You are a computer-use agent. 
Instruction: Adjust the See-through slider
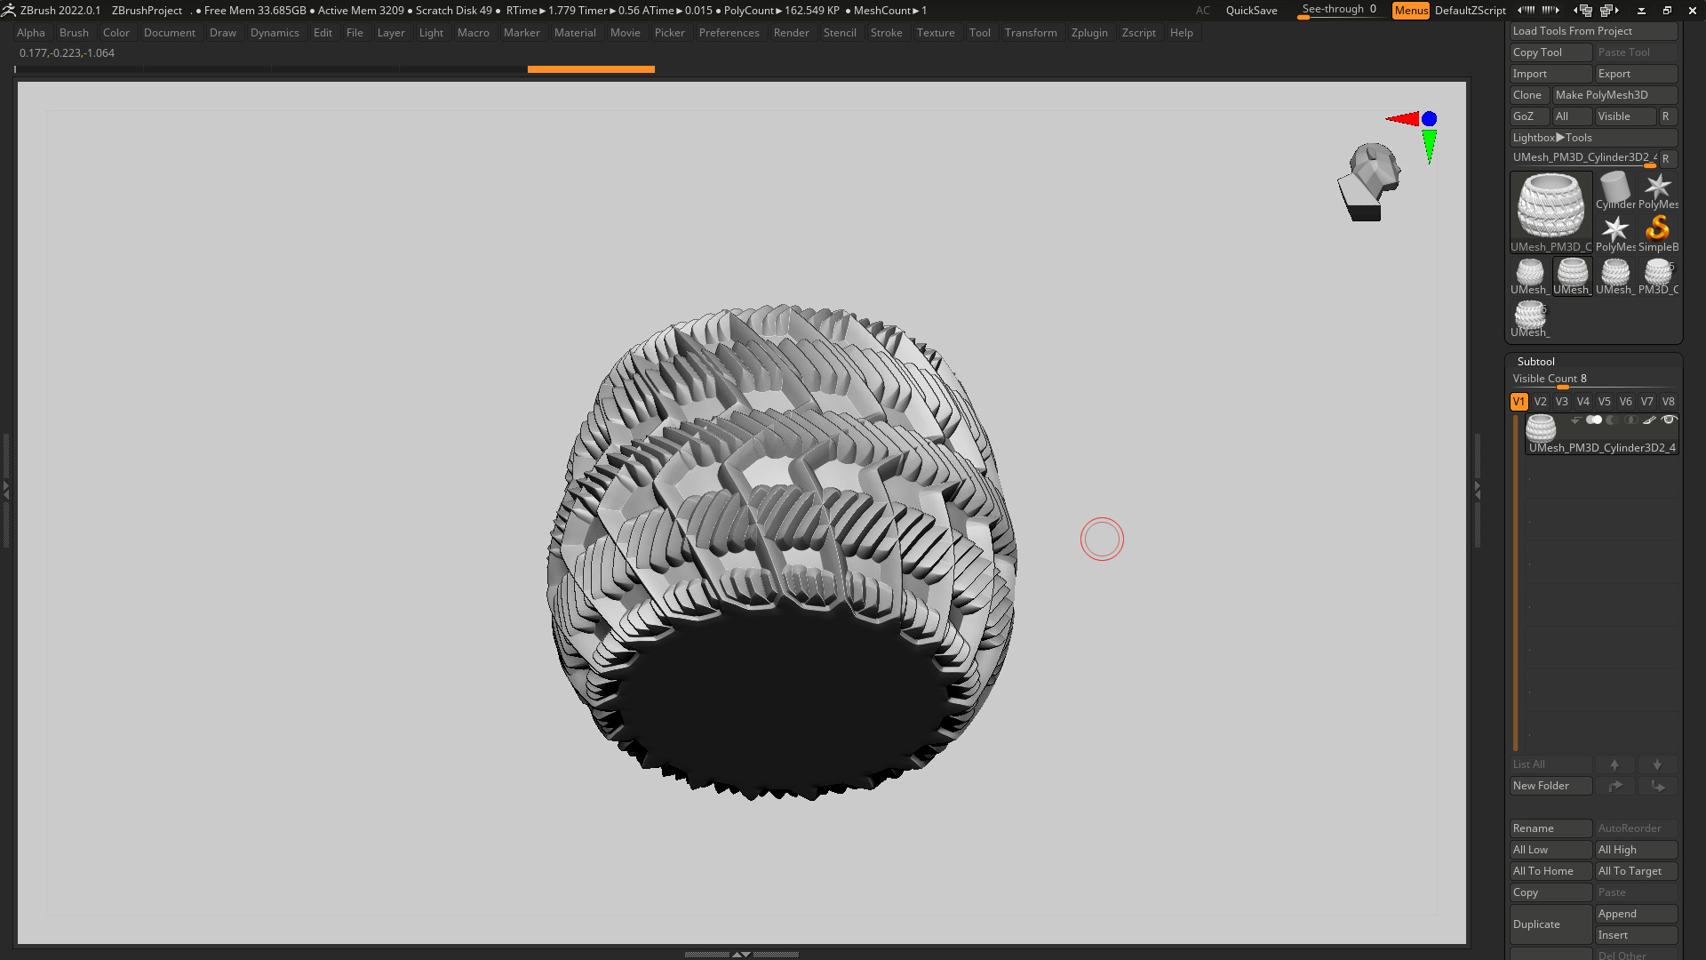pos(1340,11)
